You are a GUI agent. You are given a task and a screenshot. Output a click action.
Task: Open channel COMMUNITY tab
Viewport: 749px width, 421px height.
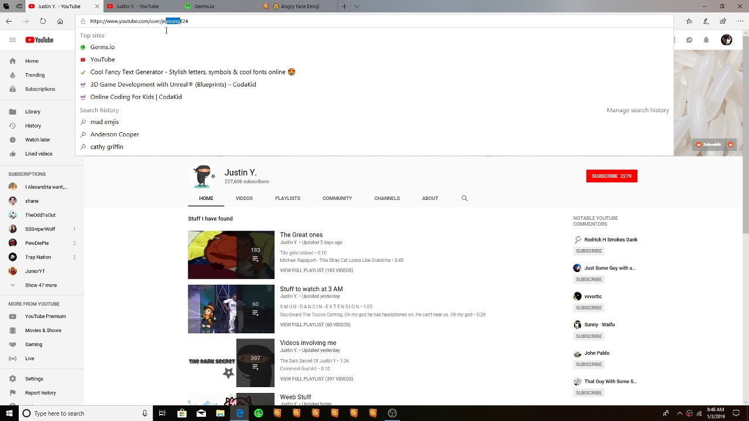coord(337,198)
